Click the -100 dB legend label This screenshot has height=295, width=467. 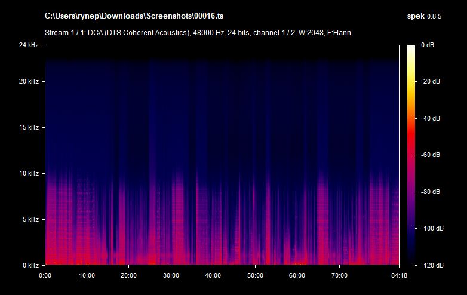tap(430, 229)
